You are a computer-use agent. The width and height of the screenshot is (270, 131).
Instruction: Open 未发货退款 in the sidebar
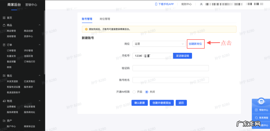[x=12, y=82]
